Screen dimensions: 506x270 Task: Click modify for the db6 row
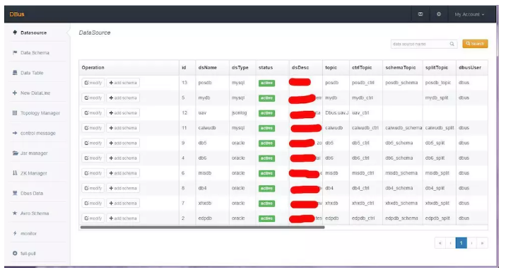click(93, 158)
